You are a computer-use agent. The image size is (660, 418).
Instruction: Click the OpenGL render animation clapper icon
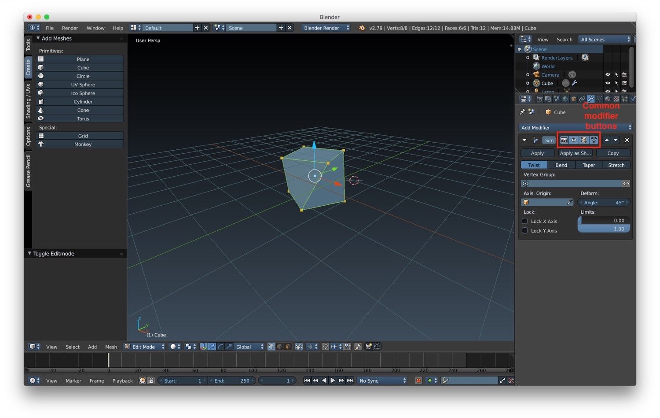click(377, 347)
